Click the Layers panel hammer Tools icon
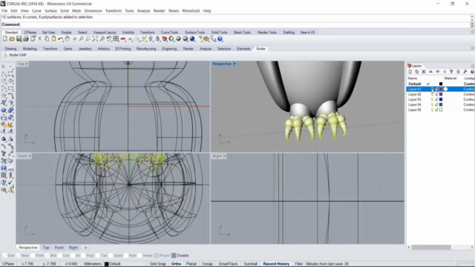 465,72
